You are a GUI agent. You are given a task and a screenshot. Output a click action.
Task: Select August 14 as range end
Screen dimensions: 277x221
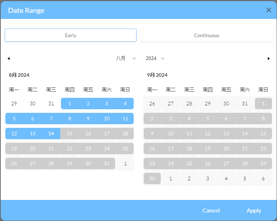51,134
